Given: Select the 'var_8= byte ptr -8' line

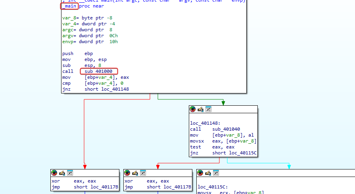Looking at the screenshot, I should click(x=87, y=18).
